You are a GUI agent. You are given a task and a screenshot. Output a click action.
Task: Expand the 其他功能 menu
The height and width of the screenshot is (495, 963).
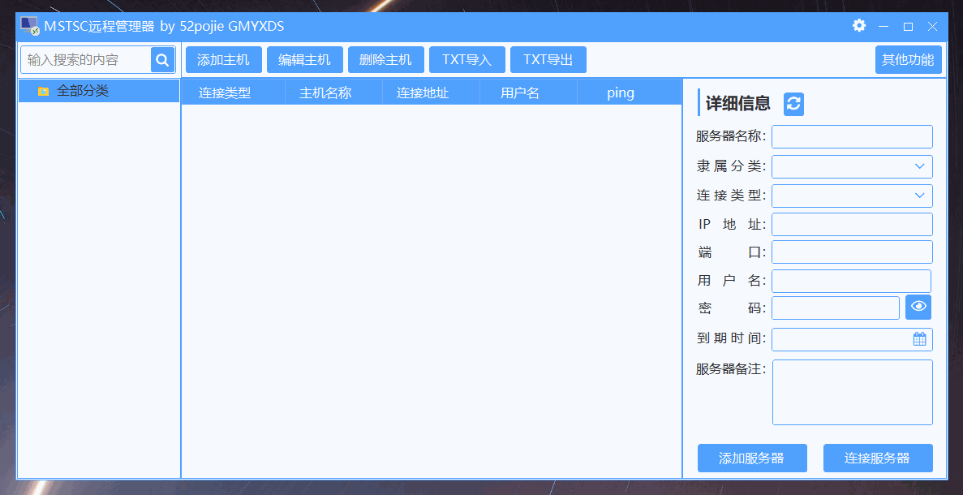[908, 58]
